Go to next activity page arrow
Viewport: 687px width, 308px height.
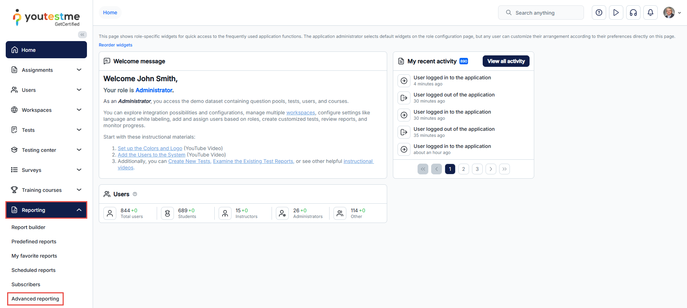point(491,169)
